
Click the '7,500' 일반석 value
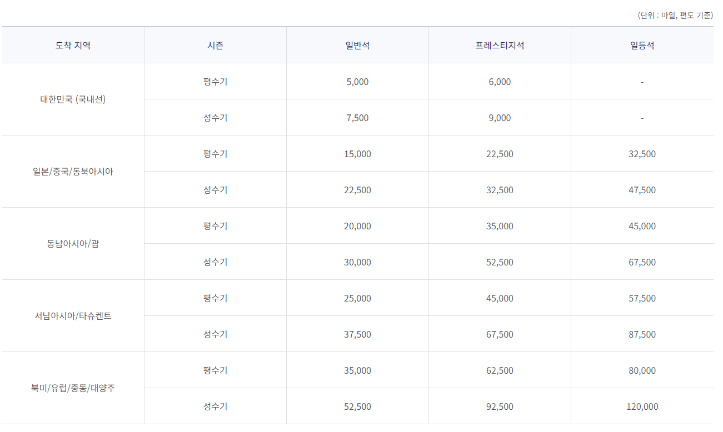click(x=357, y=118)
